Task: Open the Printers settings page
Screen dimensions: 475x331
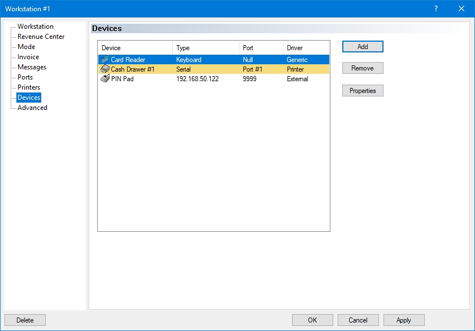Action: coord(29,87)
